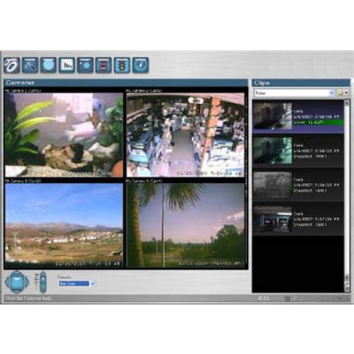The image size is (354, 354).
Task: Click the label above the aquarium camera feed
Action: pyautogui.click(x=23, y=90)
